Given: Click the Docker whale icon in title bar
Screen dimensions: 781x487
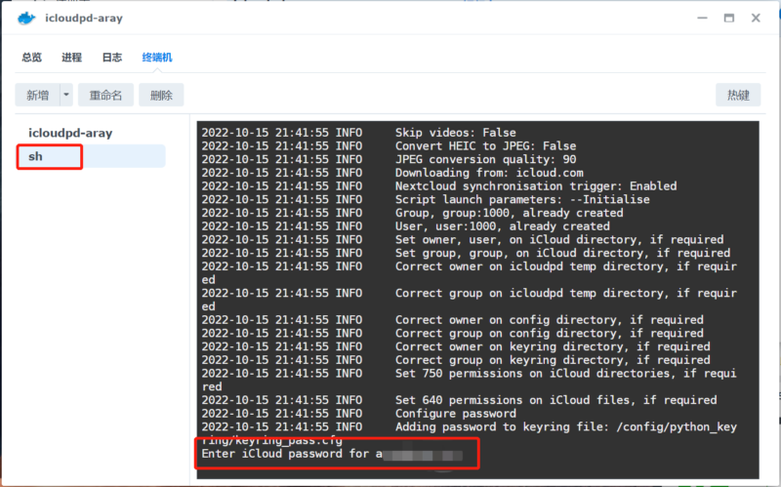Looking at the screenshot, I should click(x=26, y=19).
